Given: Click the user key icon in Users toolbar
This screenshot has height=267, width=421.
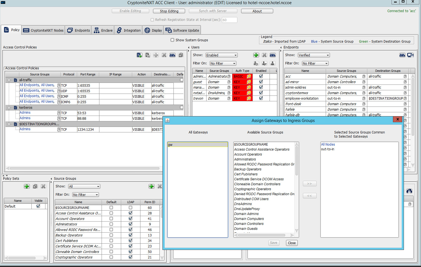Looking at the screenshot, I should click(x=264, y=63).
